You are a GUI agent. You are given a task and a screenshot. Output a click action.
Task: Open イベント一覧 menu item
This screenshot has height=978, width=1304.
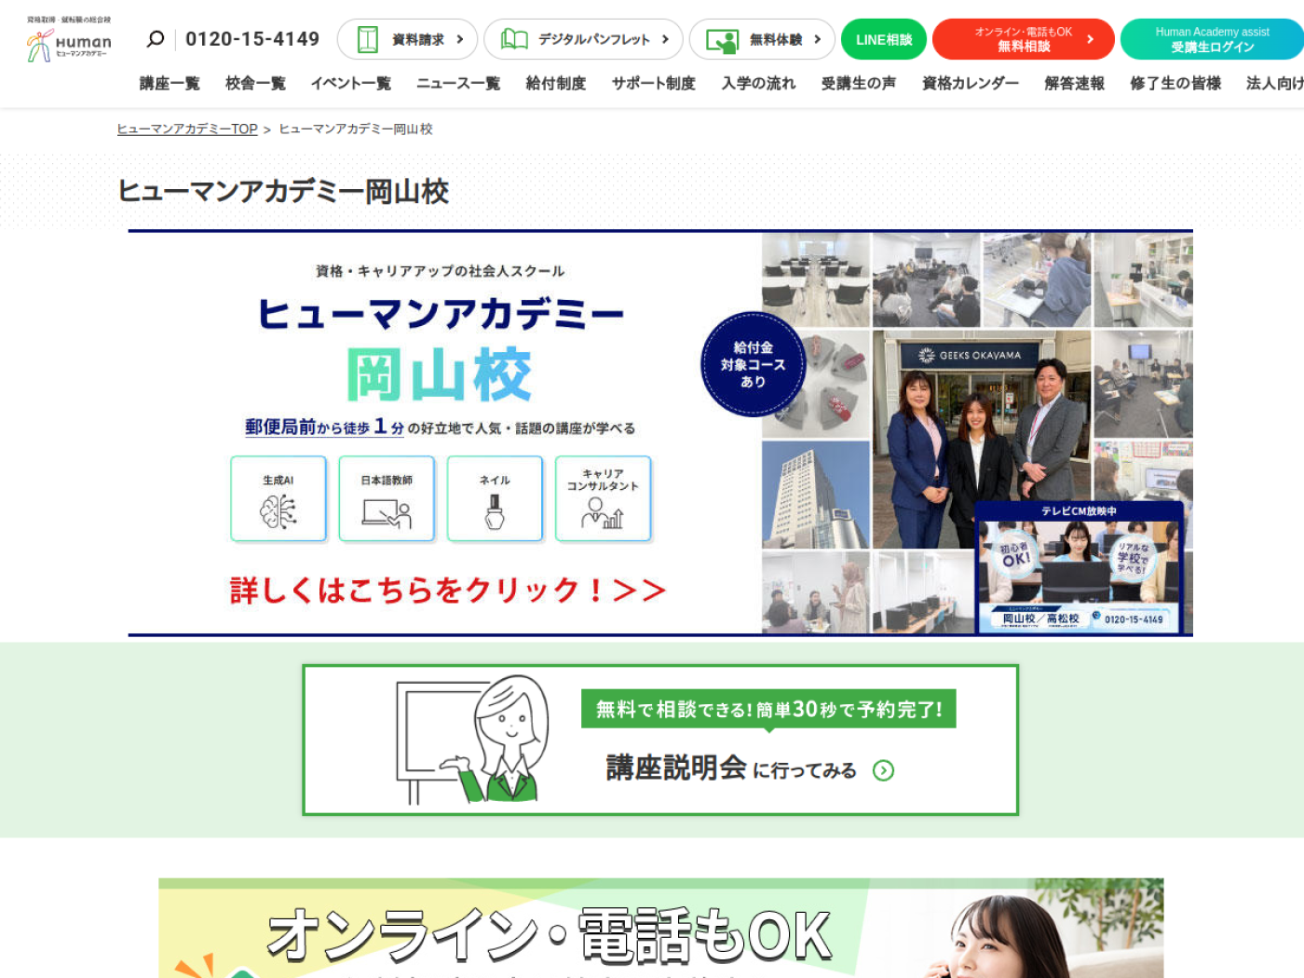tap(350, 83)
